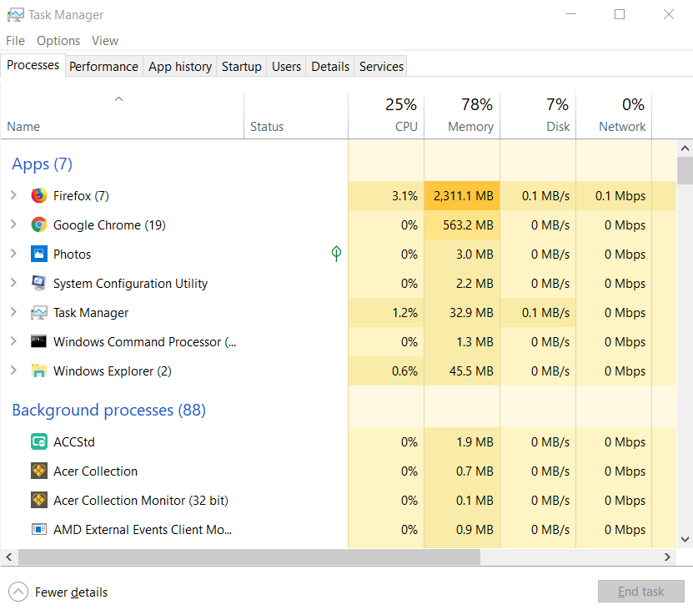Click Chrome memory value 563.2 MB
693x615 pixels.
(x=468, y=225)
